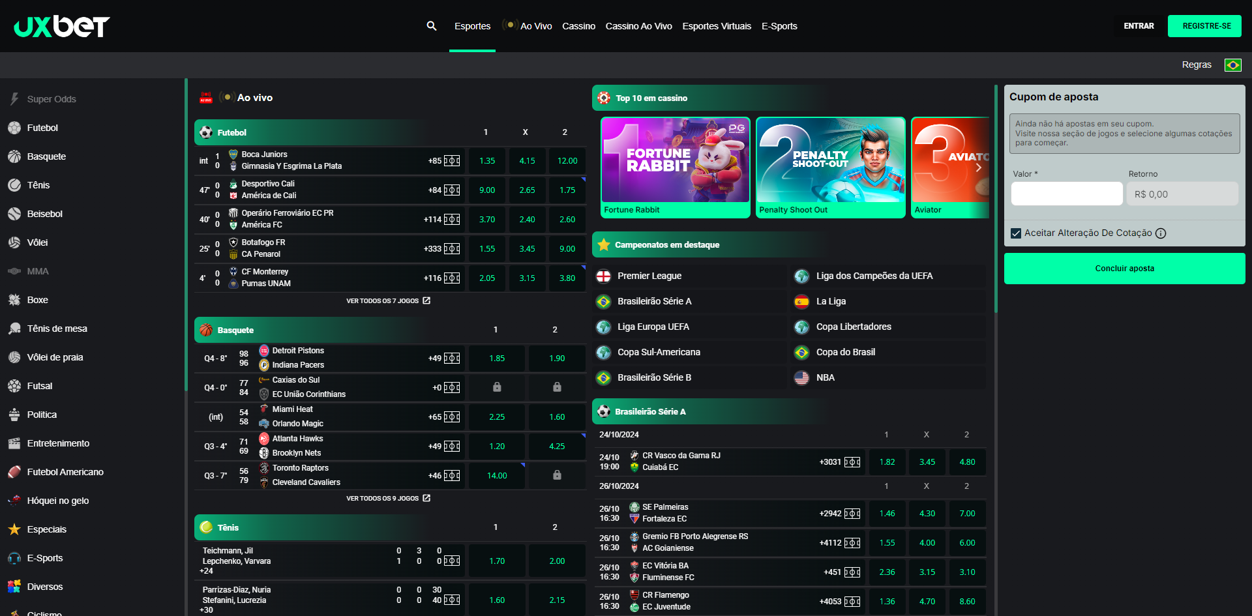Open Super Odds in the sidebar
Image resolution: width=1252 pixels, height=616 pixels.
[x=52, y=99]
